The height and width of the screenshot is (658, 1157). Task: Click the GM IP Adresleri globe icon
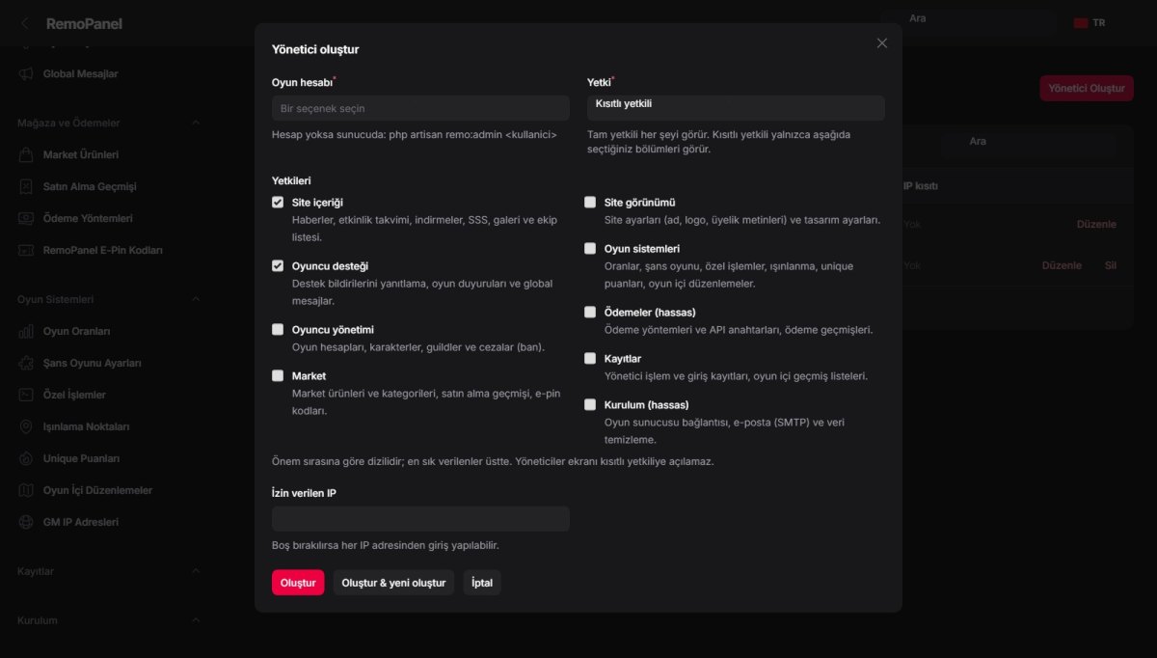26,522
